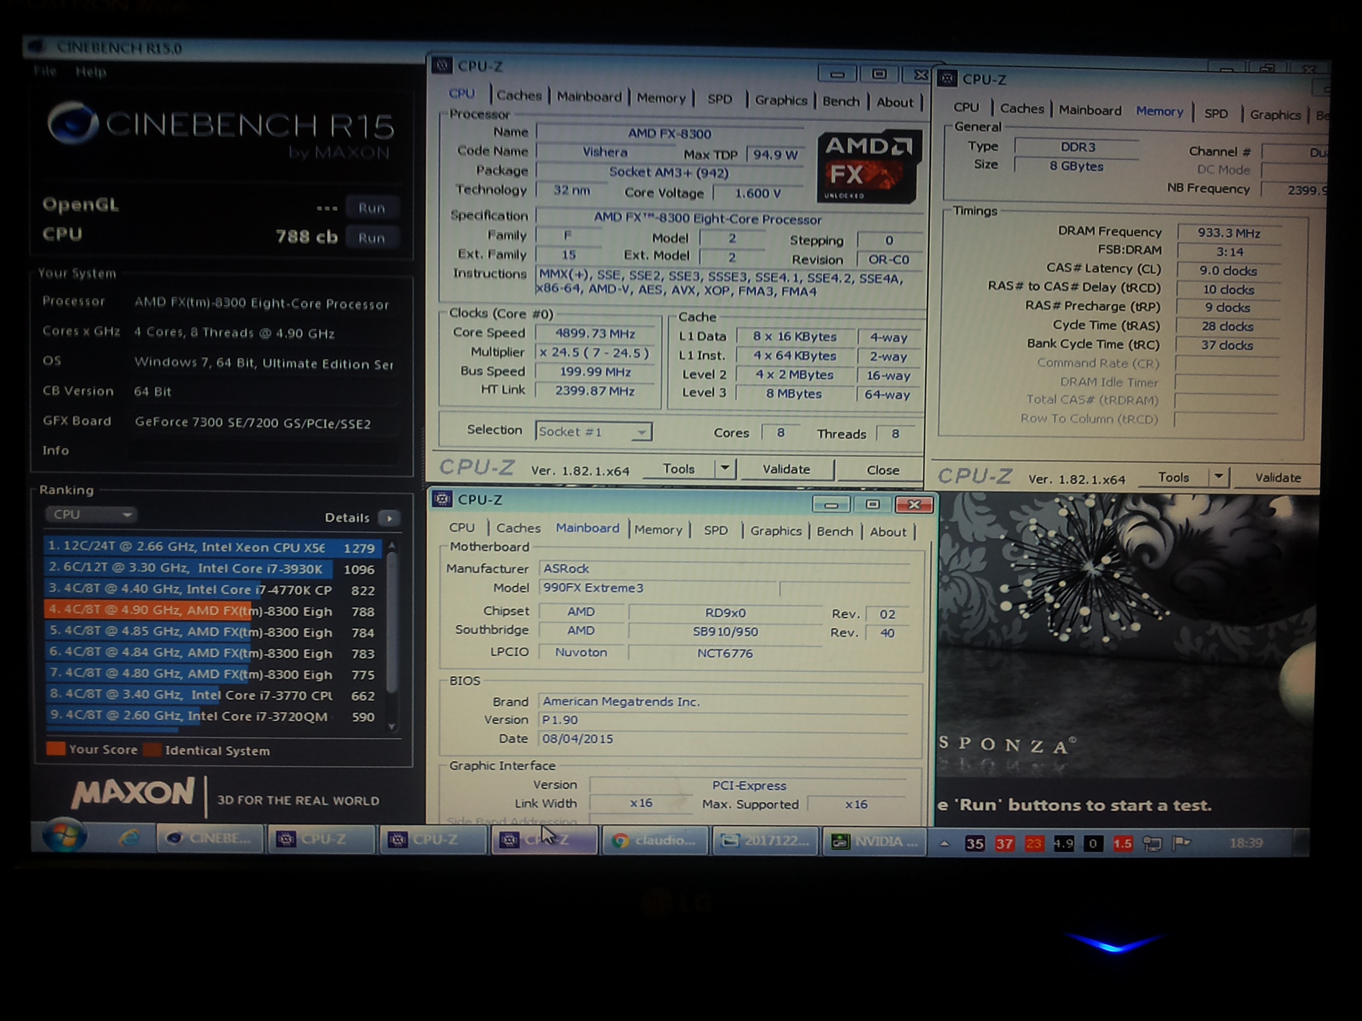1362x1021 pixels.
Task: Click CPU-Z icon in Mainboard window title
Action: coord(442,499)
